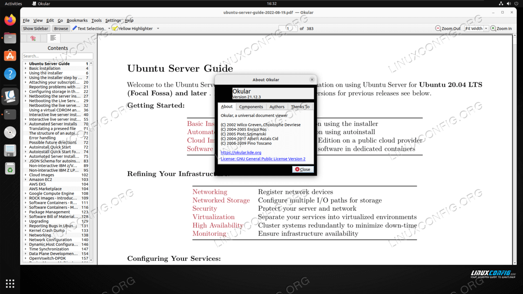Expand the Cloud Images contents entry
This screenshot has height=294, width=523.
coord(26,175)
